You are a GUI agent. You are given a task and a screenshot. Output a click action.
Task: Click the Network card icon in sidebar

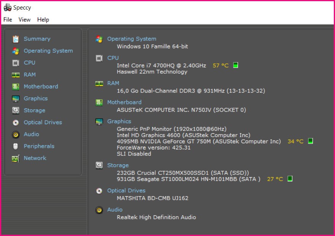coord(16,158)
